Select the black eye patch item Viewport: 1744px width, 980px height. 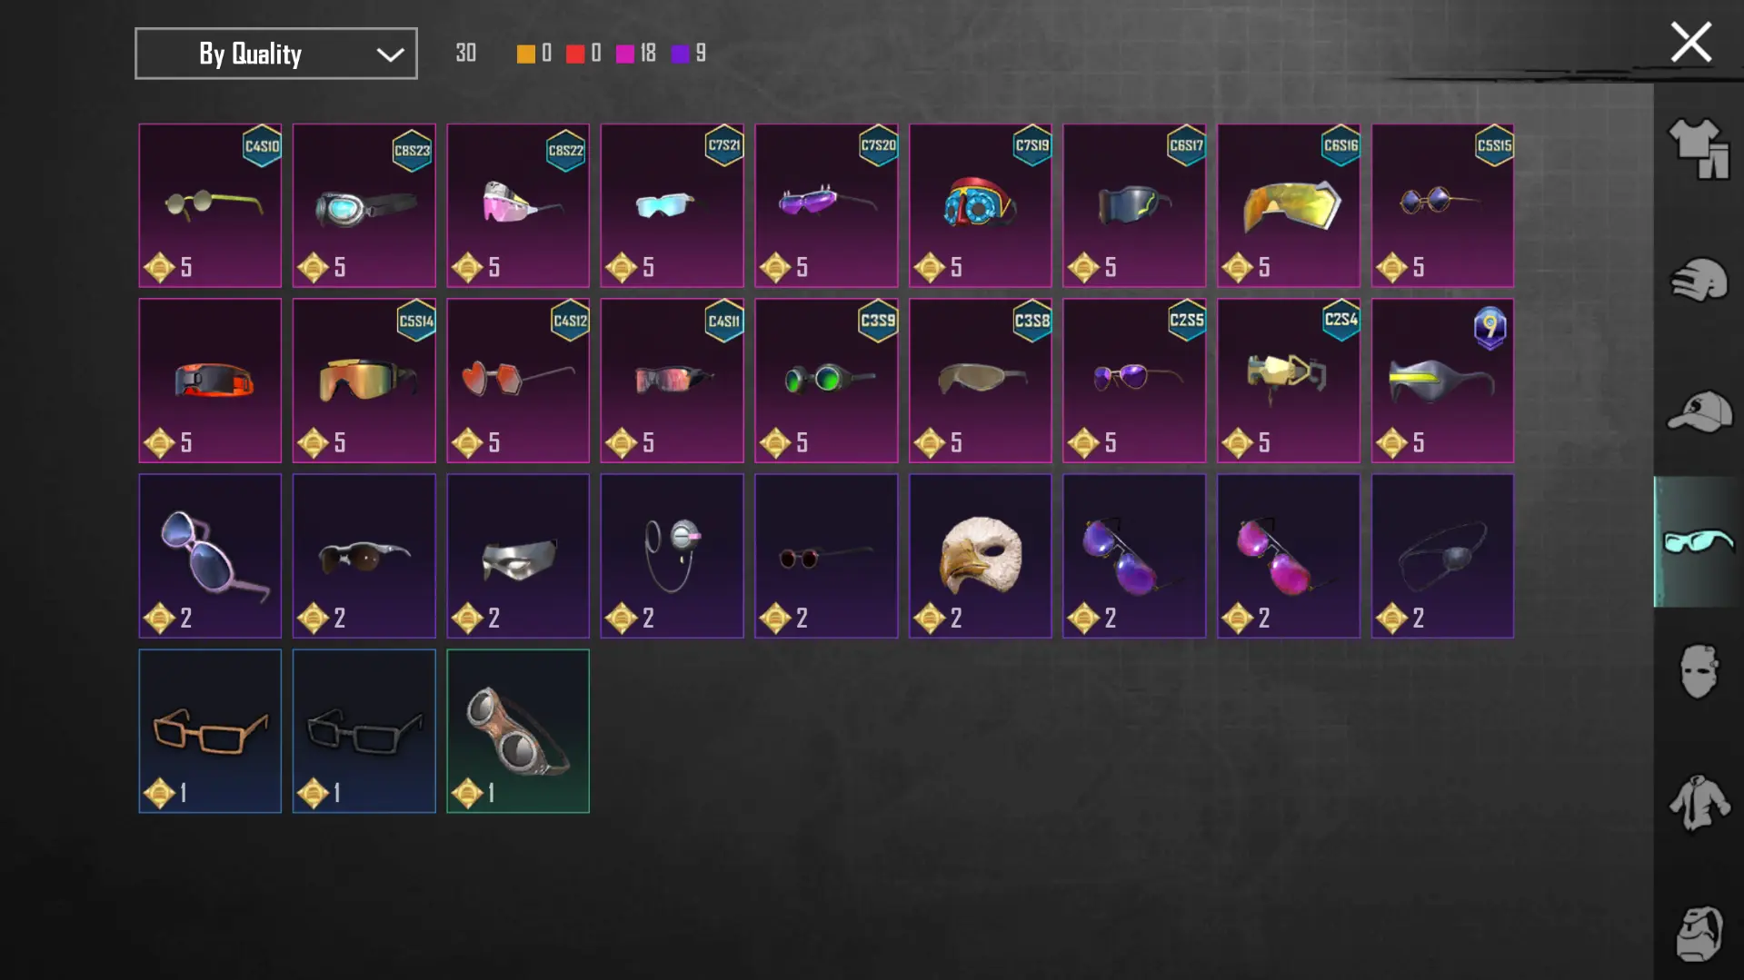(x=1442, y=556)
